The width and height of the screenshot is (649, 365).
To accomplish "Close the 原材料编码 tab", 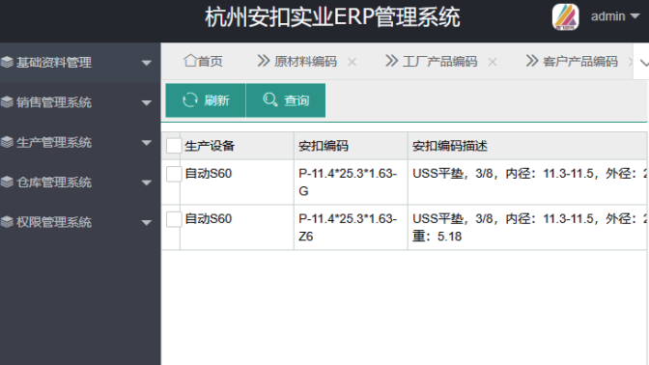I will pyautogui.click(x=353, y=62).
